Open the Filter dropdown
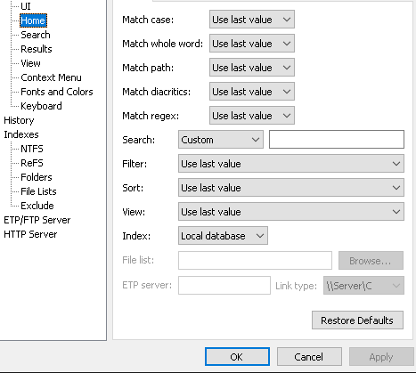Screen dimensions: 416x373 291,164
